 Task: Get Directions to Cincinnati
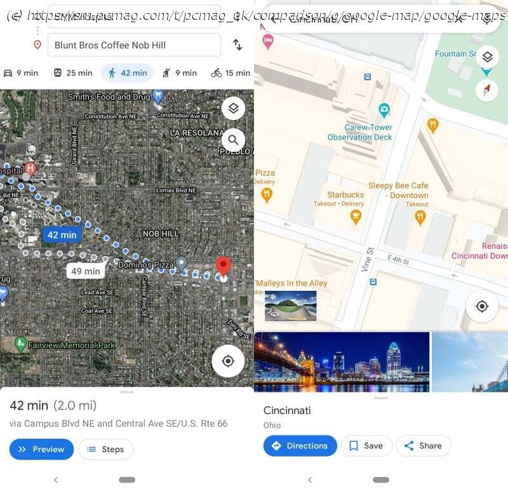click(x=300, y=446)
